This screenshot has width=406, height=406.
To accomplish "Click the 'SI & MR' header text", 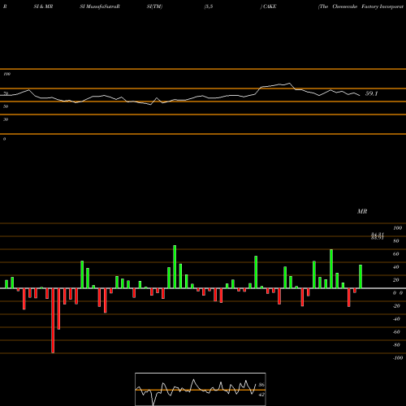I will tap(43, 6).
